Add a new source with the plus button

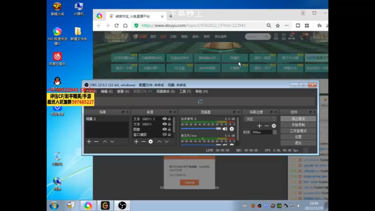tap(136, 142)
